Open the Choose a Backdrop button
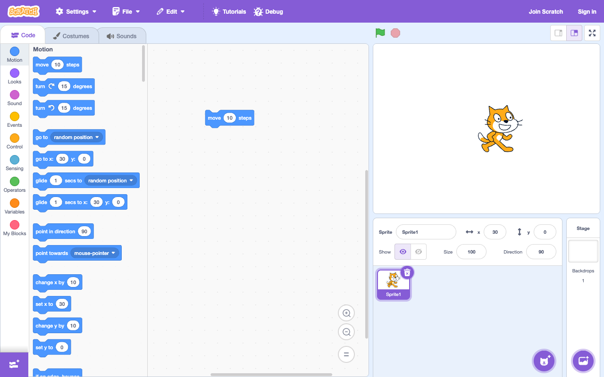The width and height of the screenshot is (604, 377). coord(583,361)
